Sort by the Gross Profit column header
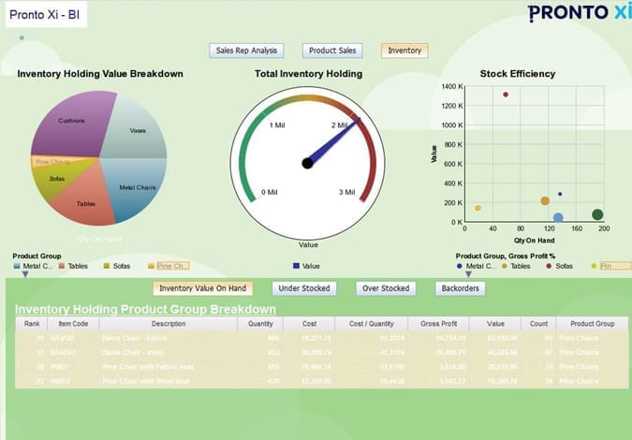This screenshot has width=632, height=440. (438, 324)
